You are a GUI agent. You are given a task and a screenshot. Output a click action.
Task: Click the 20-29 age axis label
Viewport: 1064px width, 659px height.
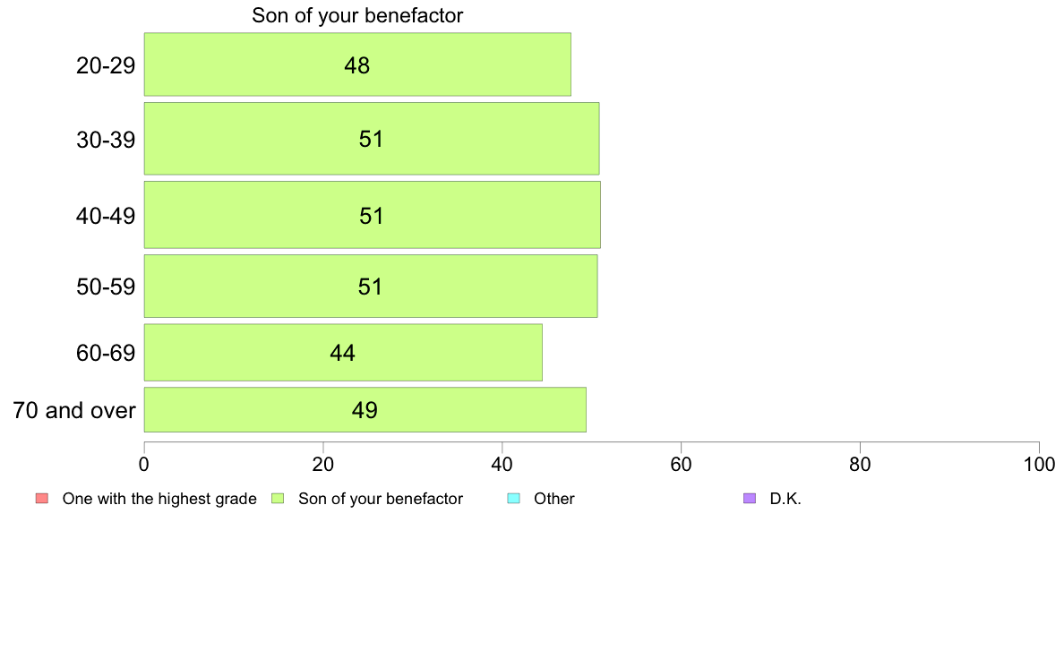pos(106,66)
